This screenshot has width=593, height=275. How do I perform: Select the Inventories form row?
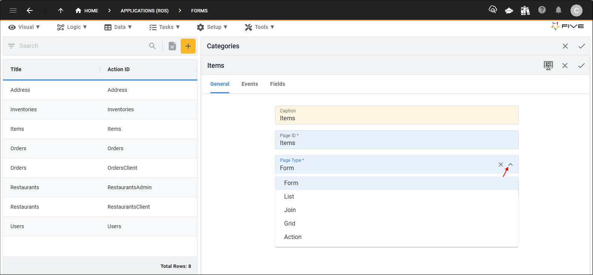pyautogui.click(x=100, y=109)
